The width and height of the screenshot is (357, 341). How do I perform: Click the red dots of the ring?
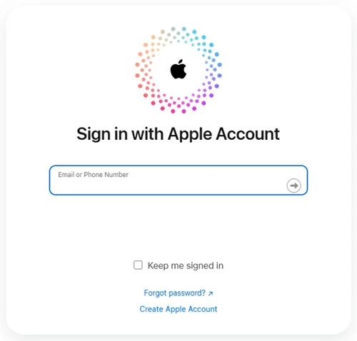(148, 88)
